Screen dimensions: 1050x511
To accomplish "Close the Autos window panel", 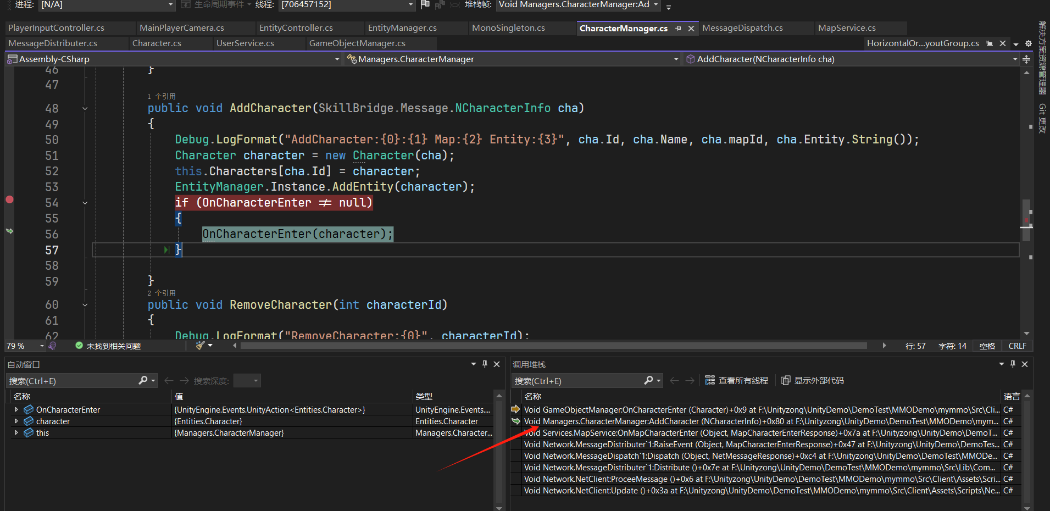I will tap(497, 364).
